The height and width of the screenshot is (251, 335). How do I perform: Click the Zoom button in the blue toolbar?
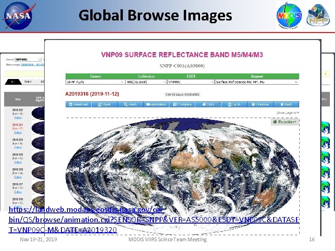click(x=130, y=105)
